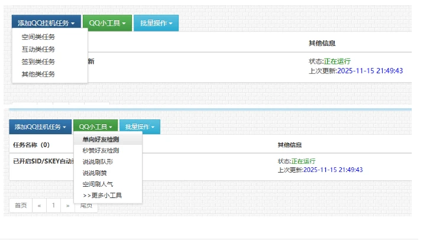The width and height of the screenshot is (436, 240).
Task: Open lower 添加QQ挂机任务 dropdown button
Action: (40, 127)
